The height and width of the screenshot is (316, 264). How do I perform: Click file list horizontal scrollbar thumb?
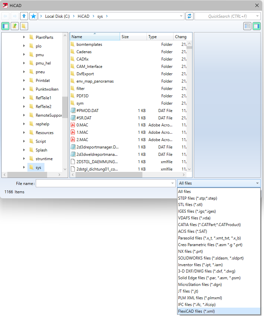(x=109, y=175)
